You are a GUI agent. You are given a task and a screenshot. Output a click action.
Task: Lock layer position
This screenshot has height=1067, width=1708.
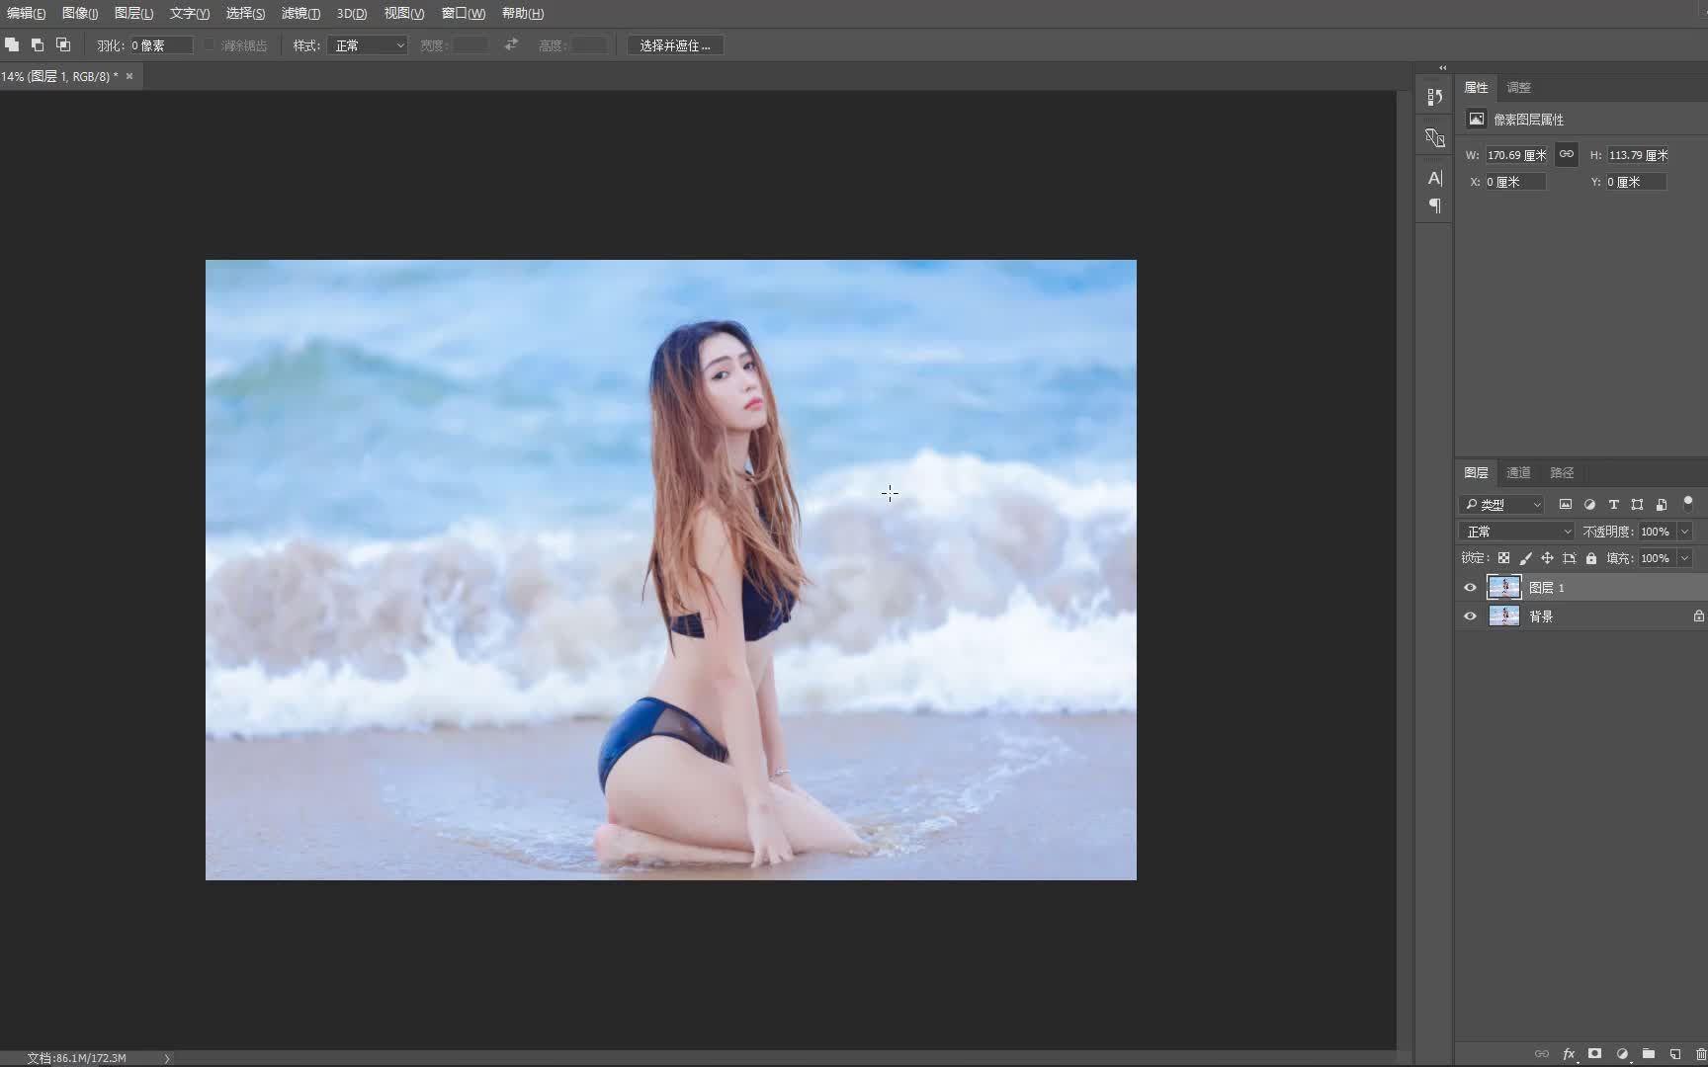pos(1547,558)
